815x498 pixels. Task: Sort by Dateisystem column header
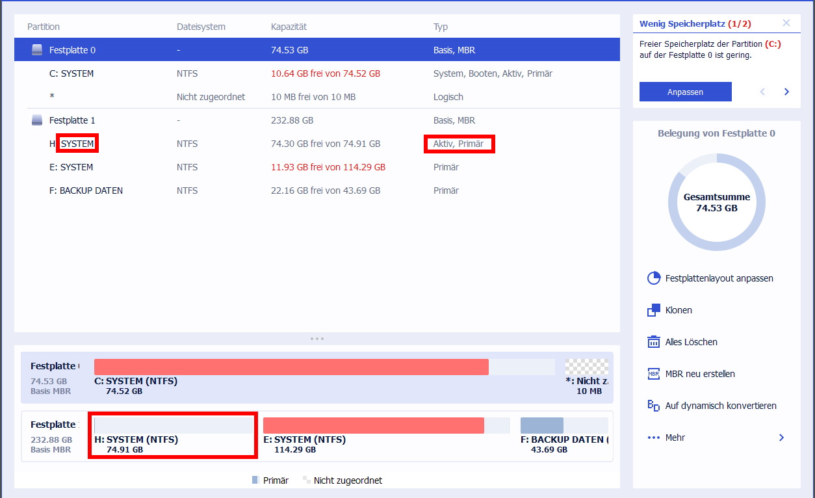coord(201,27)
